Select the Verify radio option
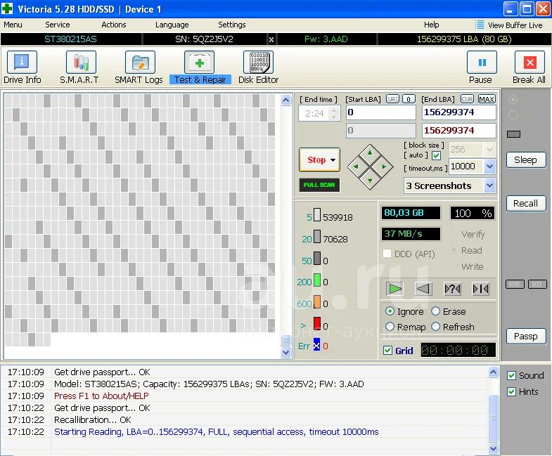 (x=454, y=234)
